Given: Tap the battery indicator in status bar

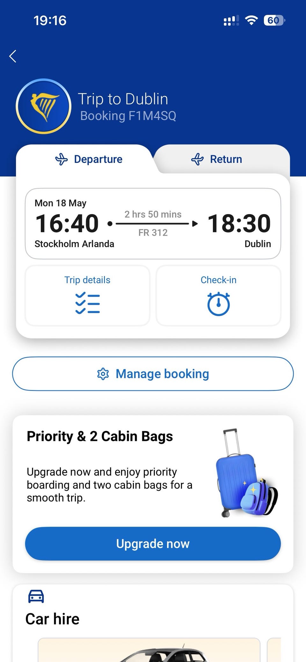Looking at the screenshot, I should click(274, 21).
